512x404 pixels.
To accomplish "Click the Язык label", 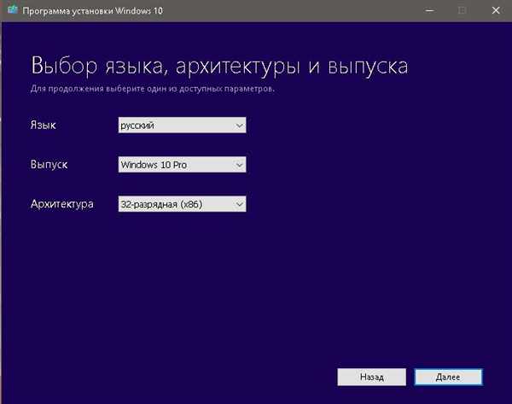I will [44, 126].
